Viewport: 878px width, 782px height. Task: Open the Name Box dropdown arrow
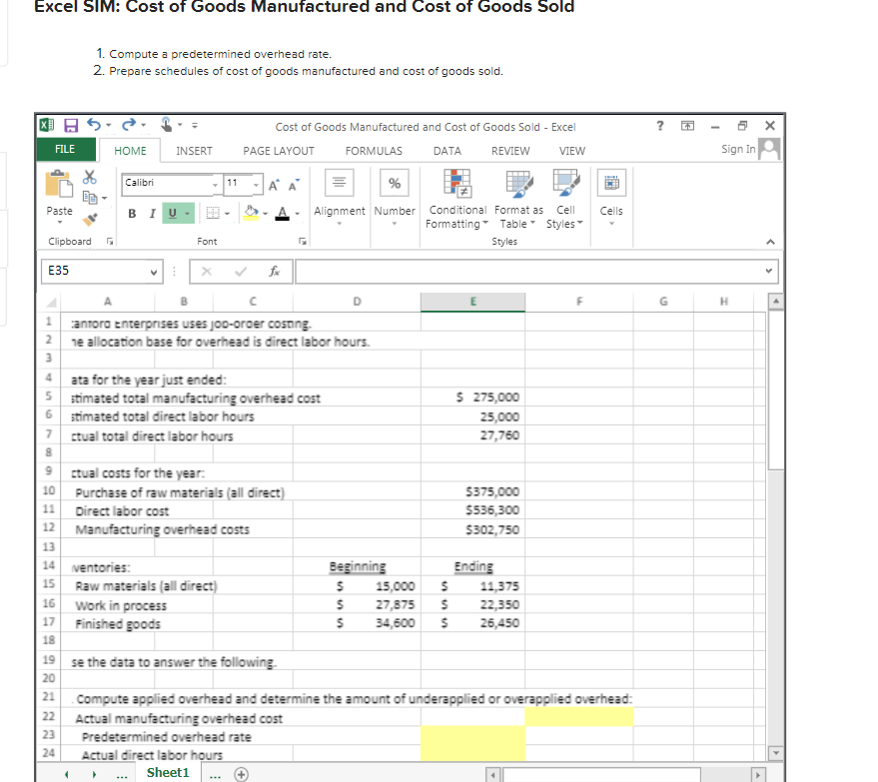154,272
